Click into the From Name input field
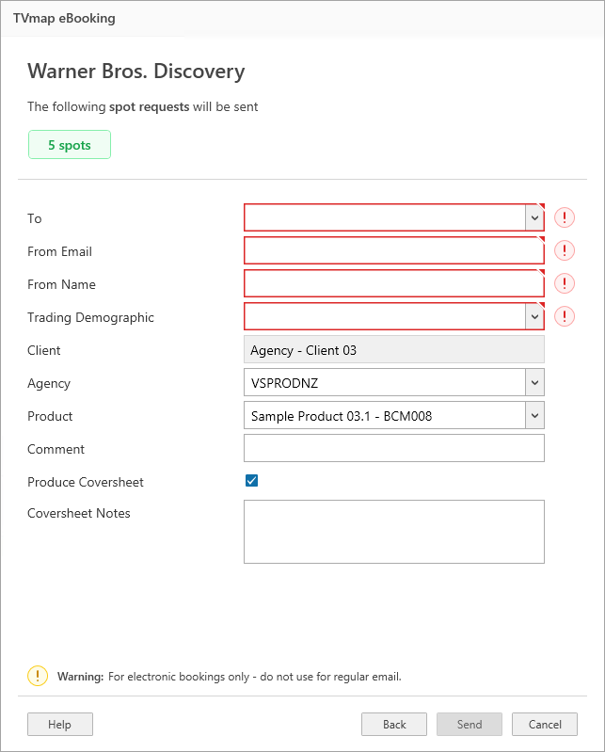Image resolution: width=605 pixels, height=752 pixels. (394, 284)
